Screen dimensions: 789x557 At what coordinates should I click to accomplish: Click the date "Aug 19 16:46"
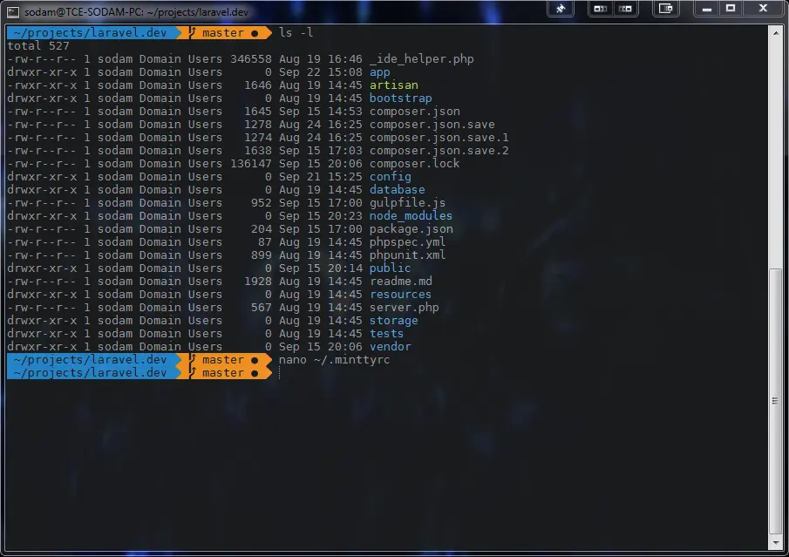click(321, 59)
